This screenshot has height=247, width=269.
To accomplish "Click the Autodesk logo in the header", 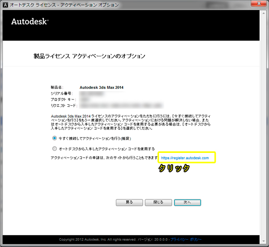I will click(30, 22).
